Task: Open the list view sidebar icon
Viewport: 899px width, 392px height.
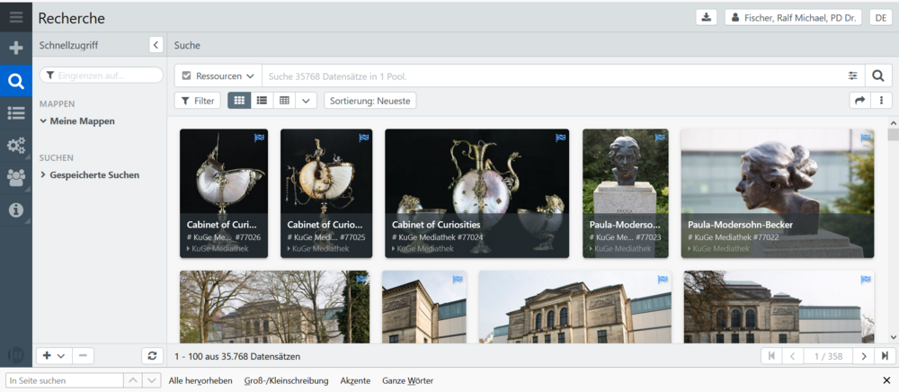Action: coord(15,112)
